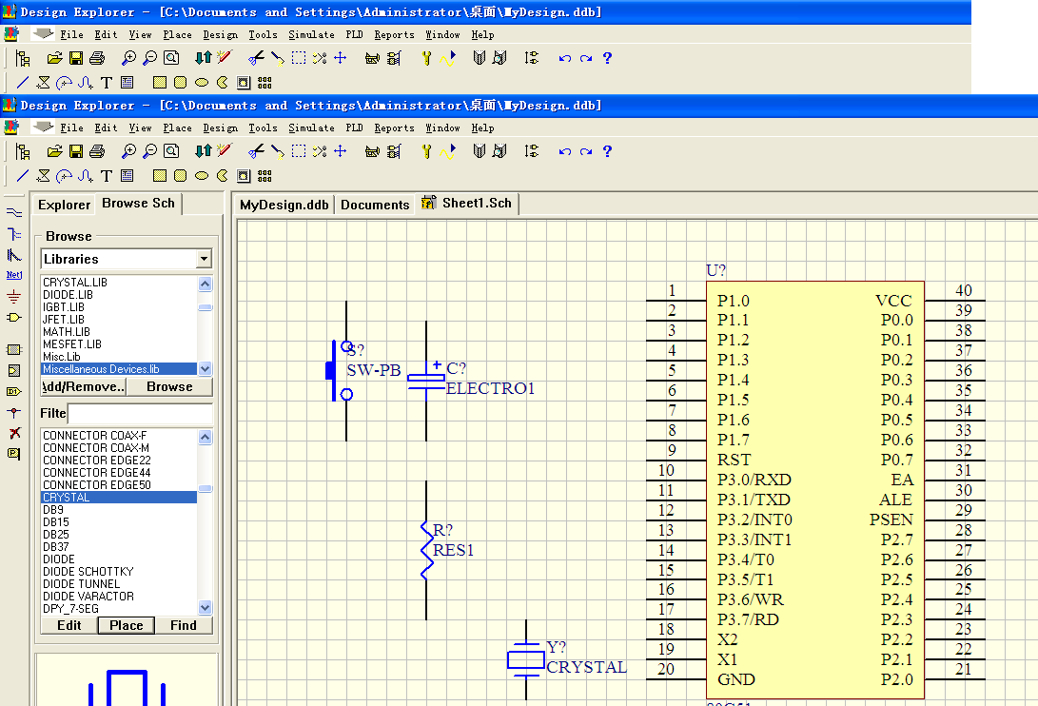
Task: Open the MyDesign.ddb document tab
Action: tap(284, 205)
